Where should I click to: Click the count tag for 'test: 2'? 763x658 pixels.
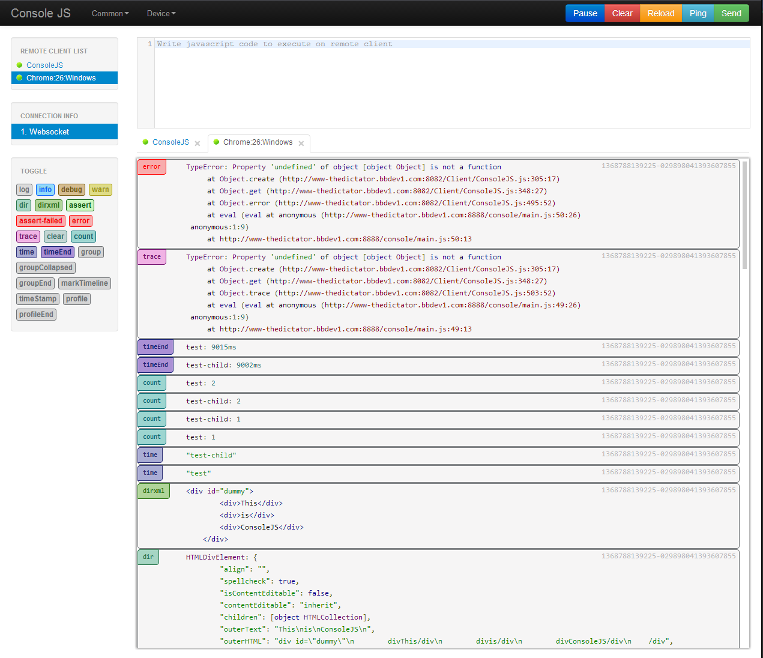pyautogui.click(x=152, y=383)
